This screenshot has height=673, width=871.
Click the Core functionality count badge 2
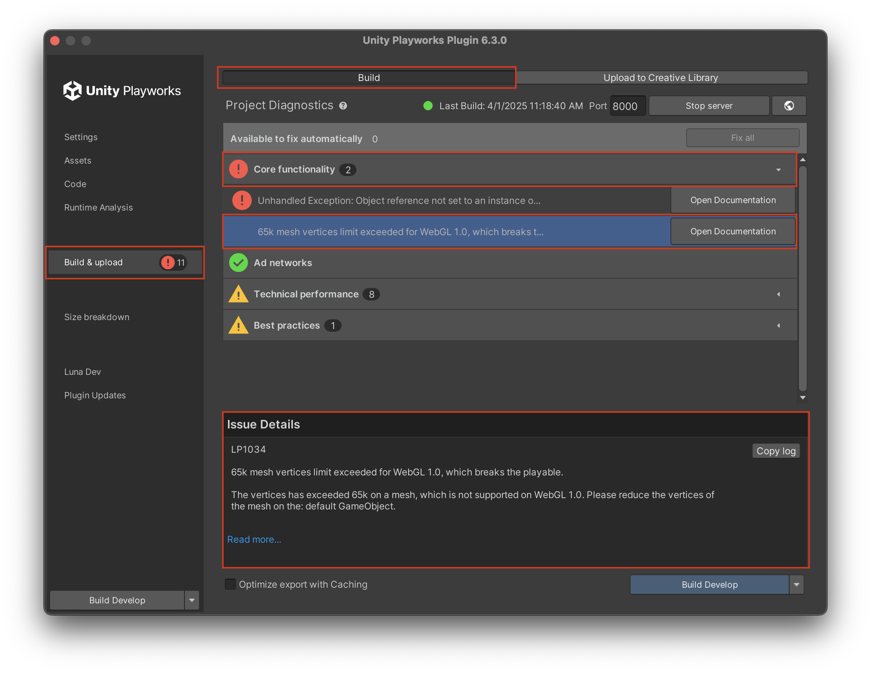pos(348,170)
